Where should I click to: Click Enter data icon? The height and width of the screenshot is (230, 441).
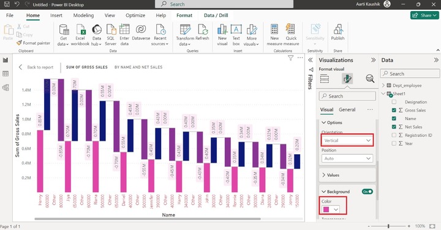124,30
